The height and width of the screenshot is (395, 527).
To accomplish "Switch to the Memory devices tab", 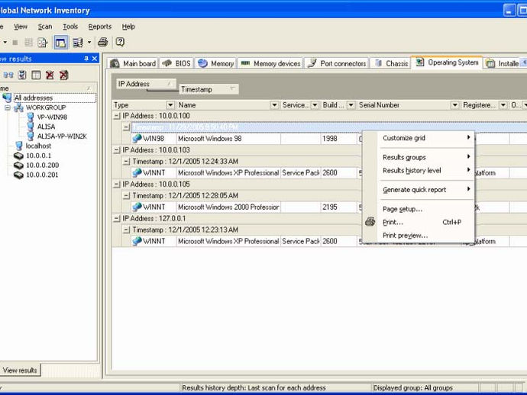I will [270, 63].
